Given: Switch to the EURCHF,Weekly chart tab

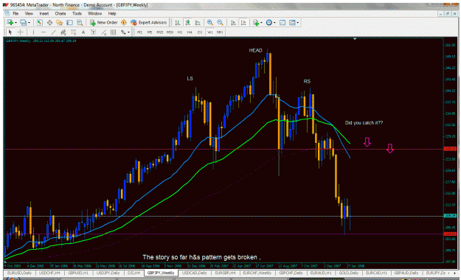Looking at the screenshot, I should coord(257,273).
